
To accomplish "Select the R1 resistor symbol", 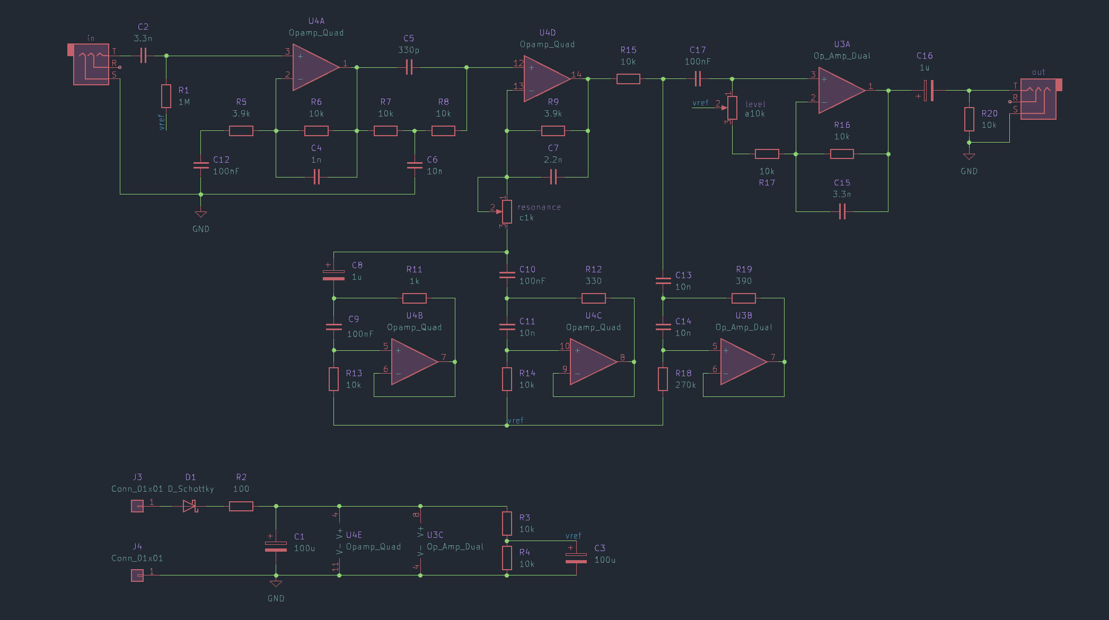I will coord(166,96).
